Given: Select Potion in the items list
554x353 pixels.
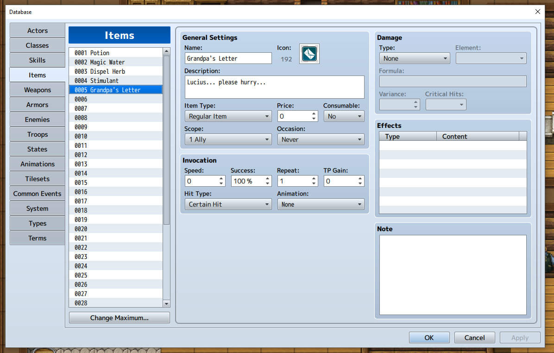Looking at the screenshot, I should 116,53.
